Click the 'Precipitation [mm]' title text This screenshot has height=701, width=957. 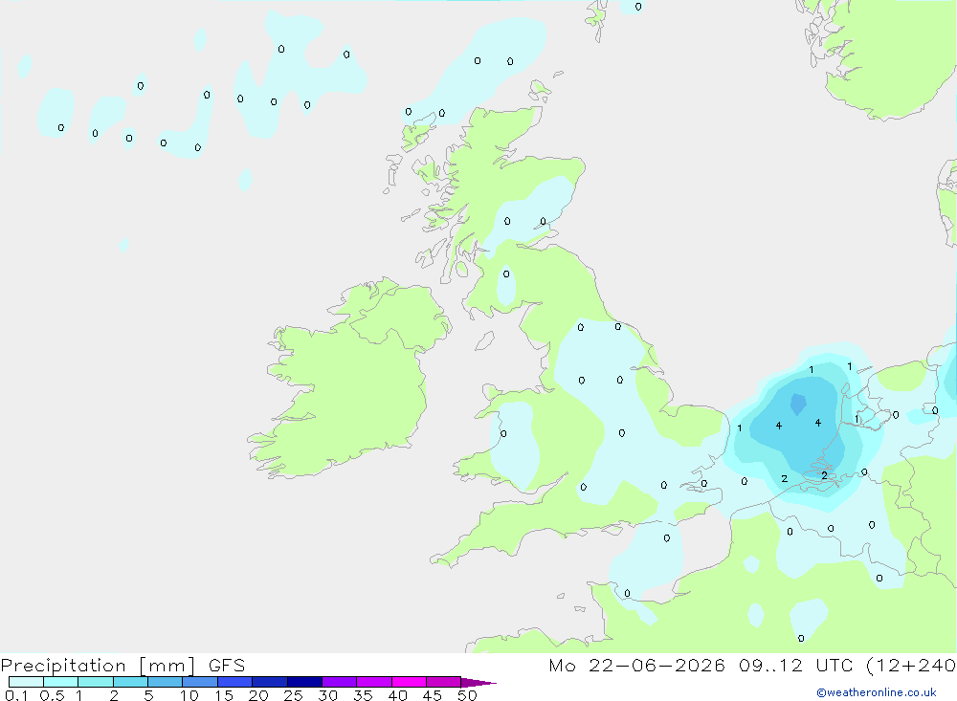click(99, 666)
